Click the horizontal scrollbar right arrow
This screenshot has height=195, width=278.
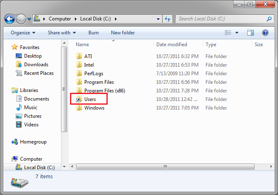[x=271, y=166]
